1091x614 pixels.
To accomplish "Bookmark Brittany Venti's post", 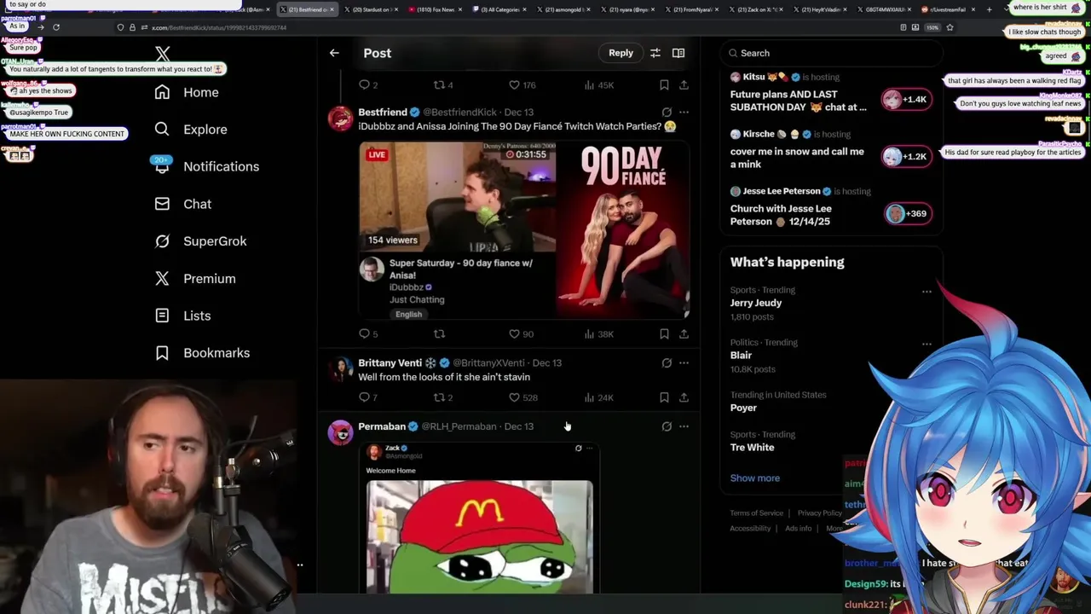I will tap(664, 397).
